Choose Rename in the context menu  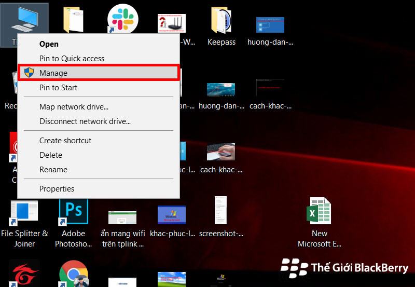coord(53,170)
